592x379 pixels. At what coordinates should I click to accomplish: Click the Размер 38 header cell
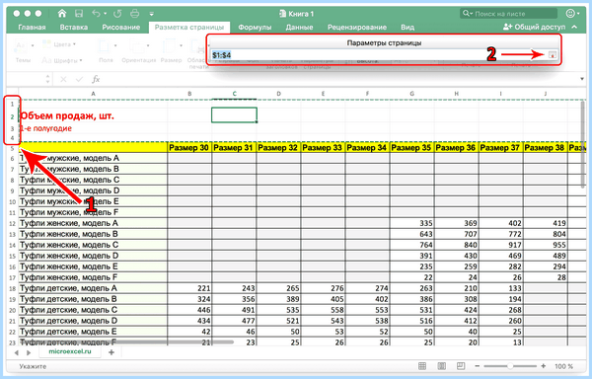click(x=545, y=148)
